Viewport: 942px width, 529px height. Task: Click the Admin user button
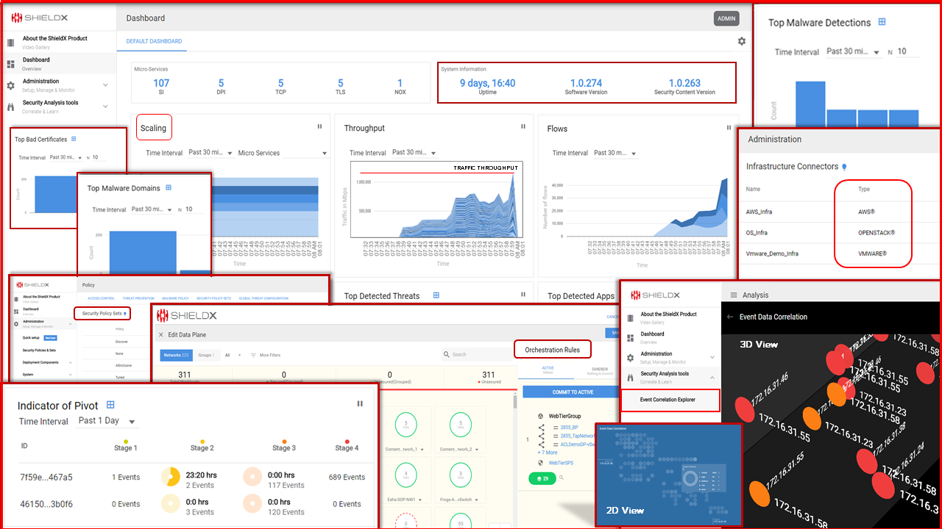726,19
